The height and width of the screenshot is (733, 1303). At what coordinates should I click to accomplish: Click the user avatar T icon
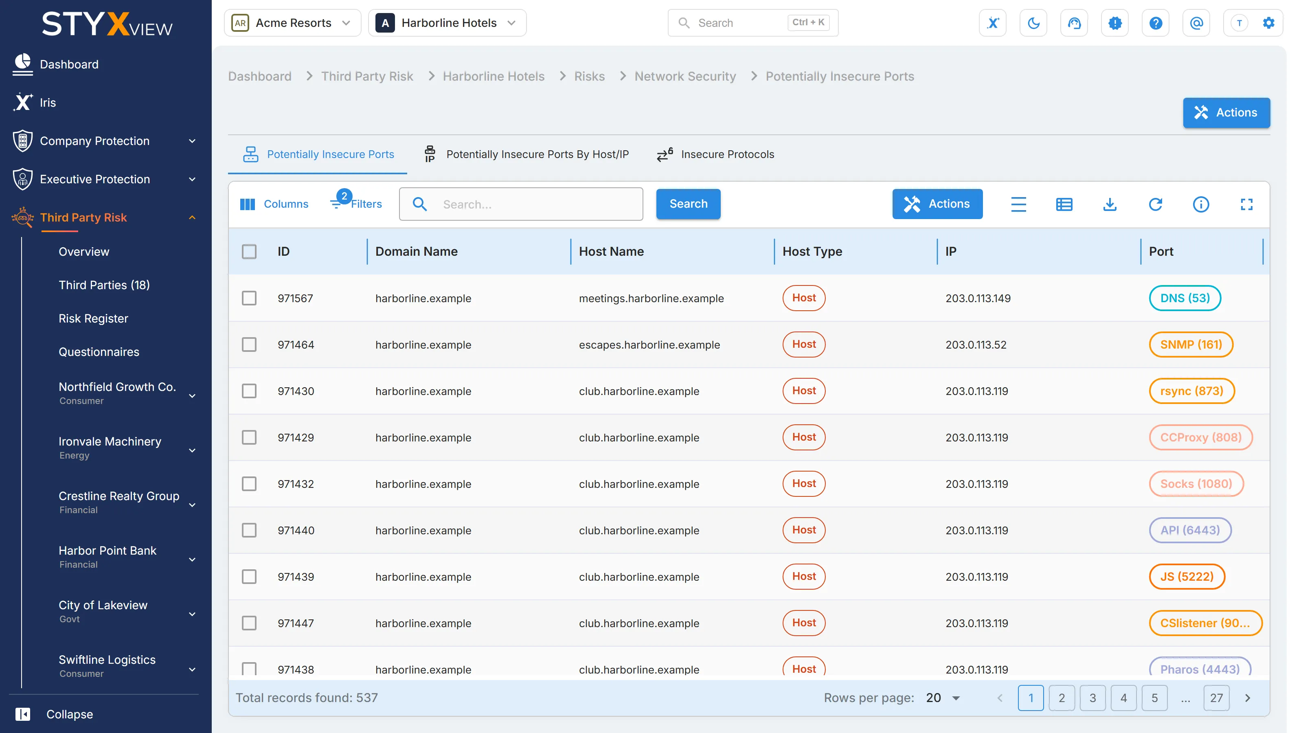pos(1239,23)
